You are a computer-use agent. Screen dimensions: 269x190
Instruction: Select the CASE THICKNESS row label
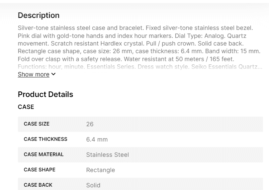click(x=45, y=139)
